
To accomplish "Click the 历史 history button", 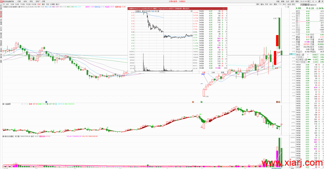I will (x=267, y=4).
